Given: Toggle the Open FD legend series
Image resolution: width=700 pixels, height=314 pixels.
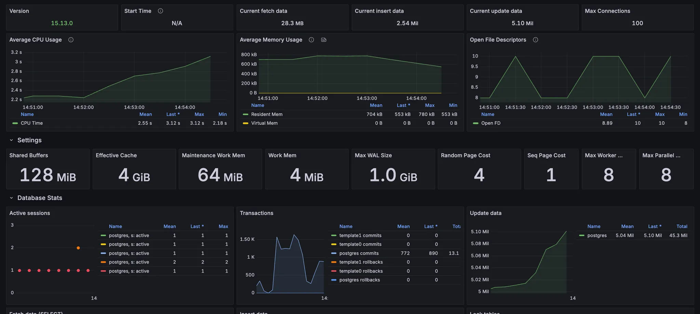Looking at the screenshot, I should [491, 123].
